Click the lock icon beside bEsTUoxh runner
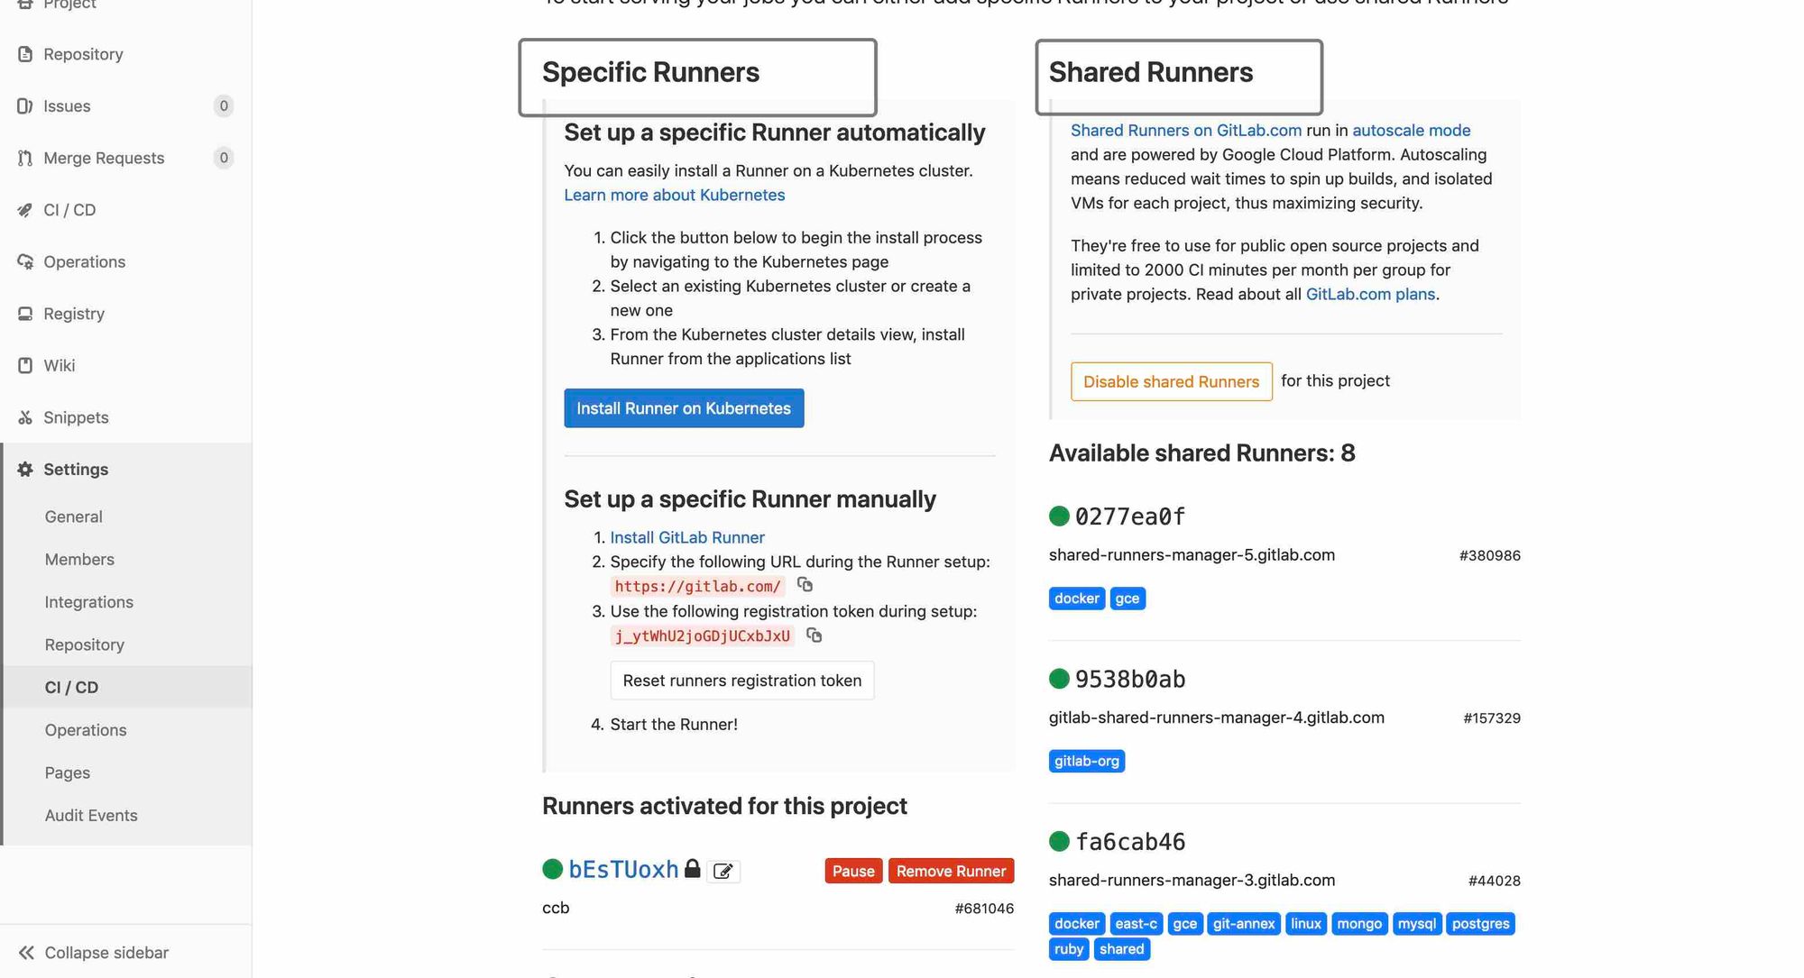Screen dimensions: 1804x978 pyautogui.click(x=692, y=869)
